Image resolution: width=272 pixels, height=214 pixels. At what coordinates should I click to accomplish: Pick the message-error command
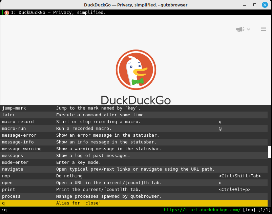pyautogui.click(x=134, y=135)
